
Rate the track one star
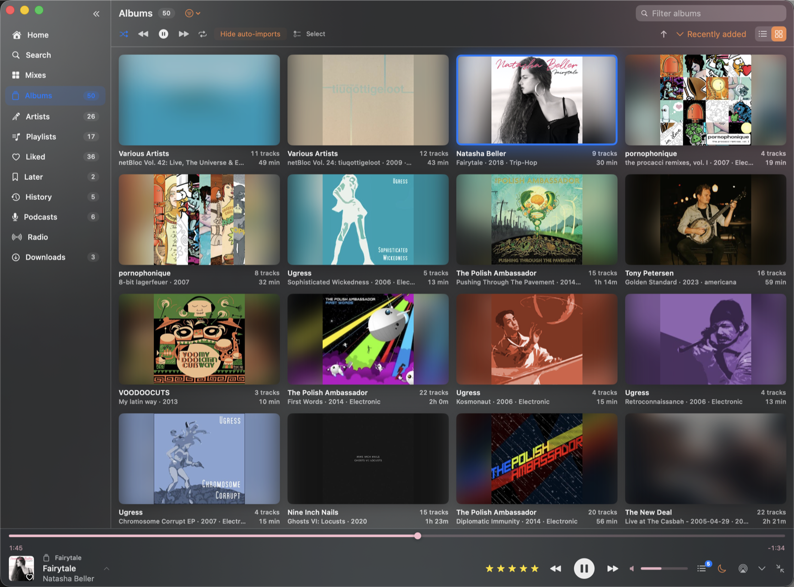[489, 569]
